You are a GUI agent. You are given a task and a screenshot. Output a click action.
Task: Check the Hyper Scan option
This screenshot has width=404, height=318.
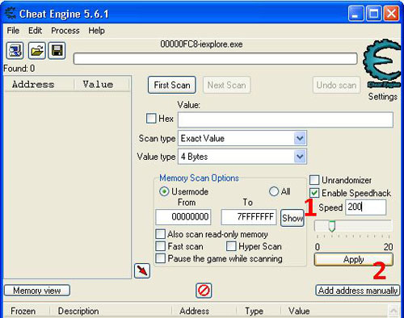click(231, 246)
